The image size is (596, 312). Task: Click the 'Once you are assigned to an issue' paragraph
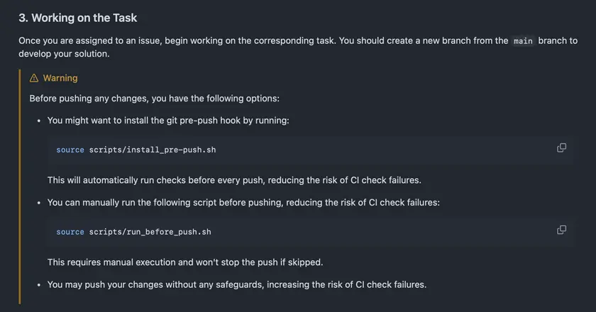(298, 47)
